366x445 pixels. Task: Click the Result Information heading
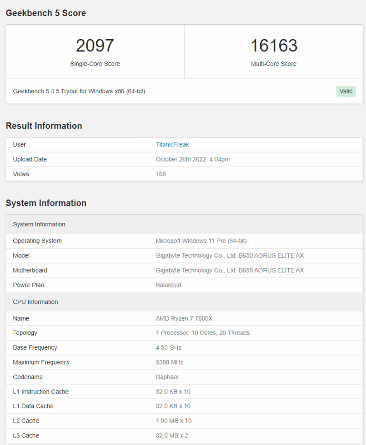44,126
